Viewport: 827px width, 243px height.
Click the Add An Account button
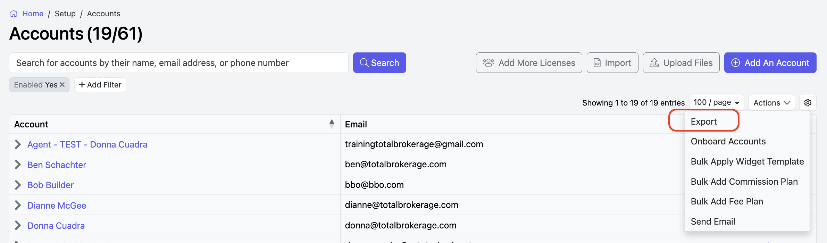click(770, 63)
